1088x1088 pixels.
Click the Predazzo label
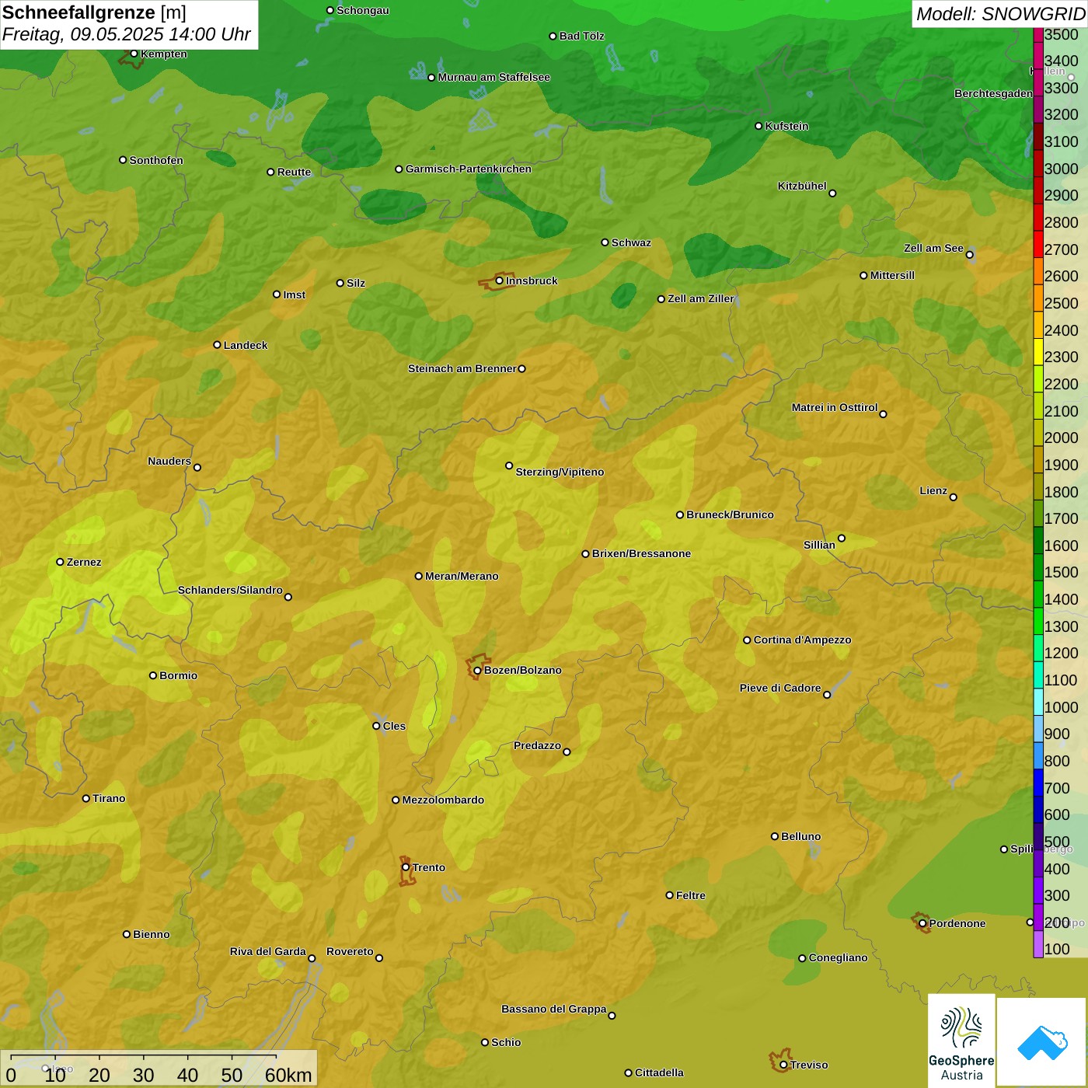click(537, 745)
